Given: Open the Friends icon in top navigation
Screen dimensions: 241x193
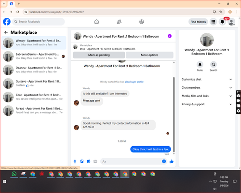Looking at the screenshot, I should (x=119, y=22).
